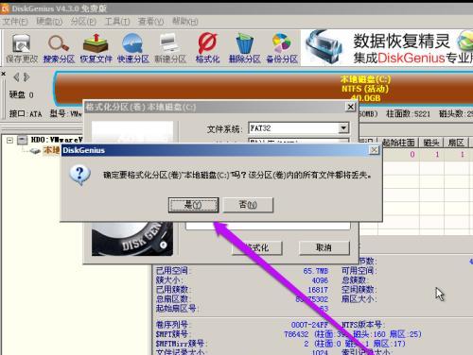
Task: Click the Search Partition (搜索分区) toolbar icon
Action: 59,48
